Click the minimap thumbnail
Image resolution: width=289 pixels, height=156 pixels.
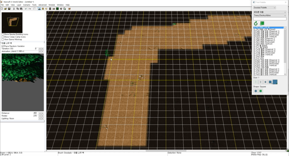pyautogui.click(x=12, y=22)
